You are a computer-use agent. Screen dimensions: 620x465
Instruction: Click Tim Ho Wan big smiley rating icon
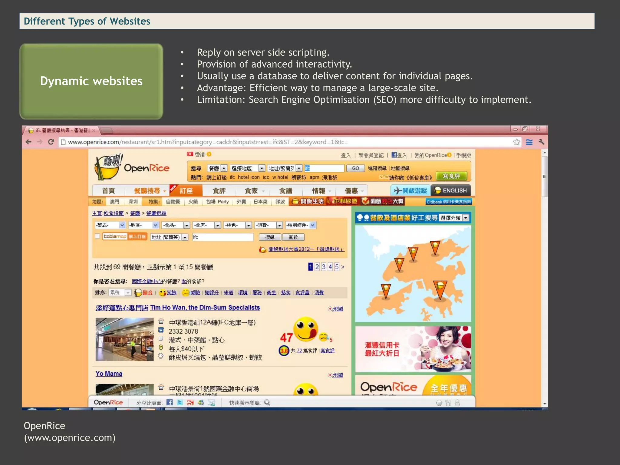(305, 329)
